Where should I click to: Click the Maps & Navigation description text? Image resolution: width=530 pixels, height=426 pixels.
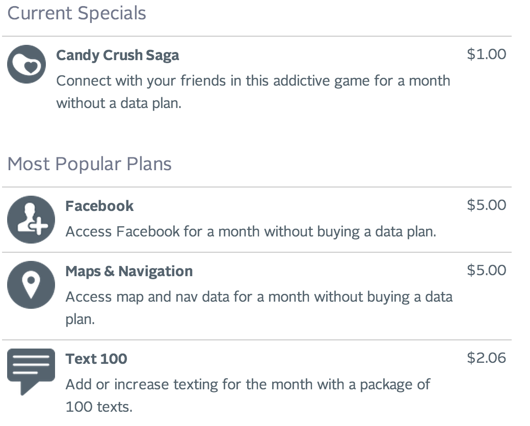[259, 297]
